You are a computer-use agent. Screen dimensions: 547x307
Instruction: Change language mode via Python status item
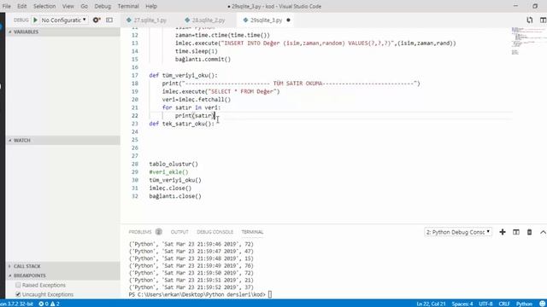tap(524, 304)
